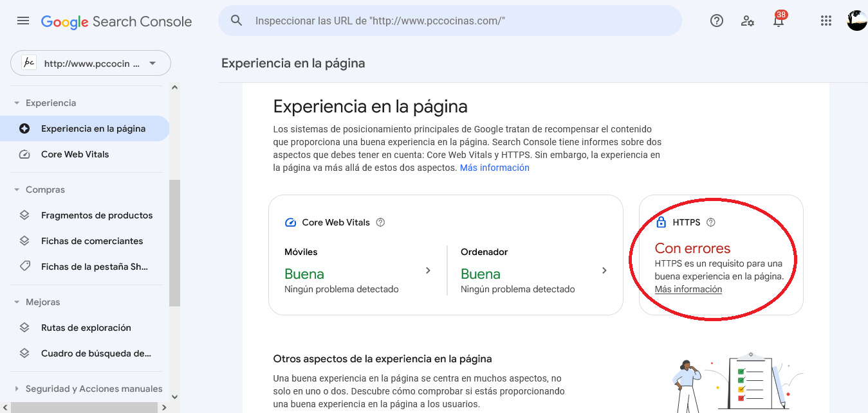
Task: Click the Experiencia en la página sidebar icon
Action: coord(24,128)
